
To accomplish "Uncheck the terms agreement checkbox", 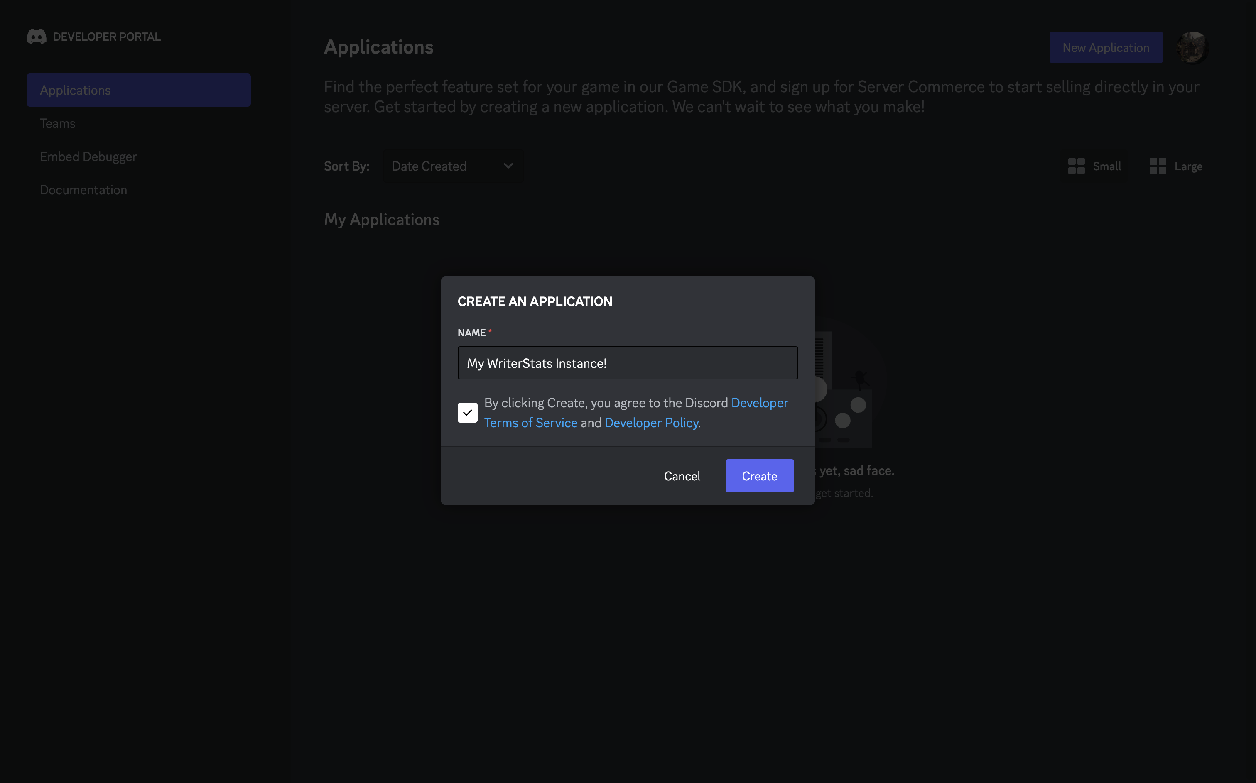I will click(x=467, y=413).
